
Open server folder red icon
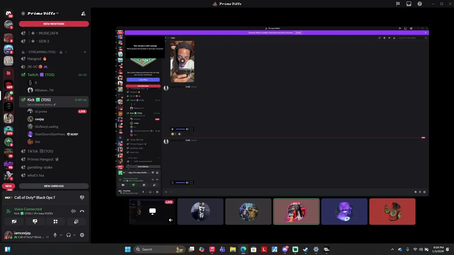click(9, 73)
